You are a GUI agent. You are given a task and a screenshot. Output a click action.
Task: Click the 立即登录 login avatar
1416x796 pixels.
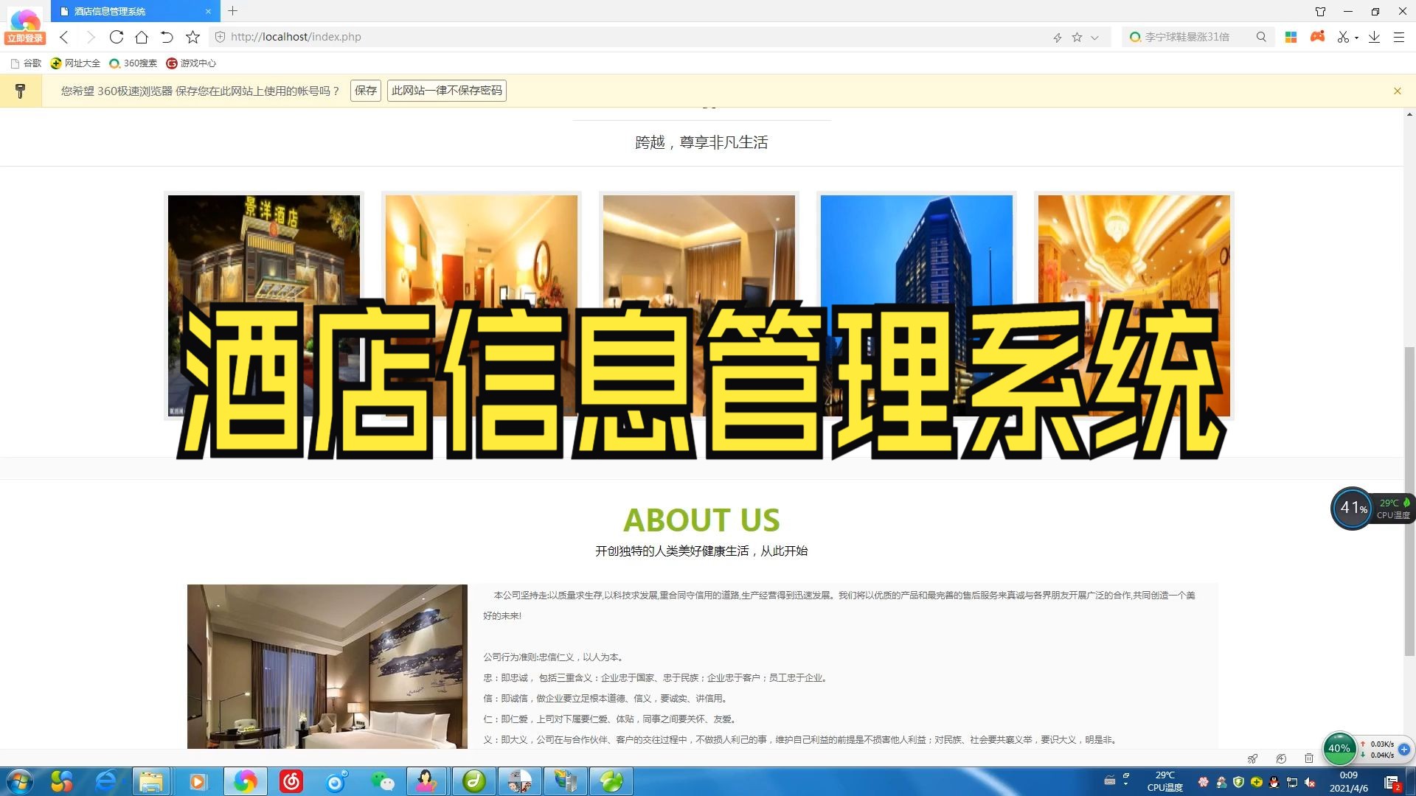[25, 27]
